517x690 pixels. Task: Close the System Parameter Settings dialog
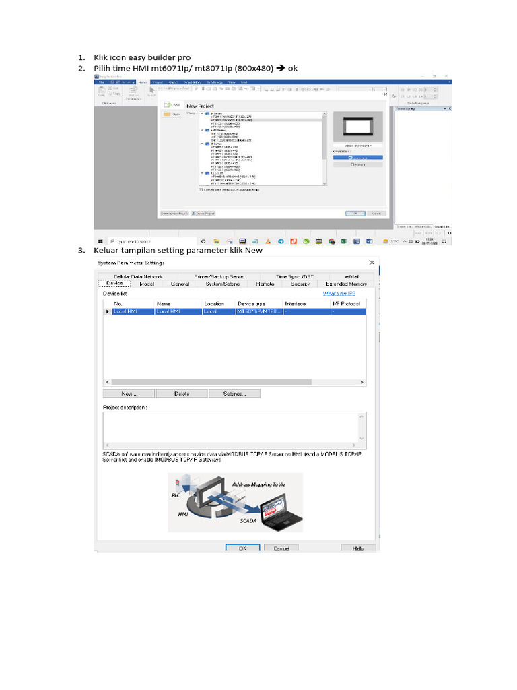tap(372, 262)
